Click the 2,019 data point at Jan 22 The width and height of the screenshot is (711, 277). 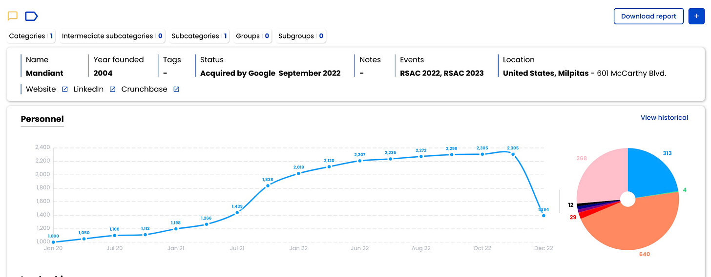[298, 173]
